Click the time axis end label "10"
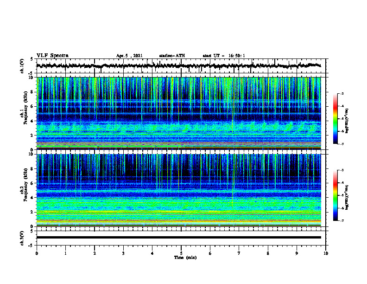Screen dimensions: 367x284 (326, 253)
